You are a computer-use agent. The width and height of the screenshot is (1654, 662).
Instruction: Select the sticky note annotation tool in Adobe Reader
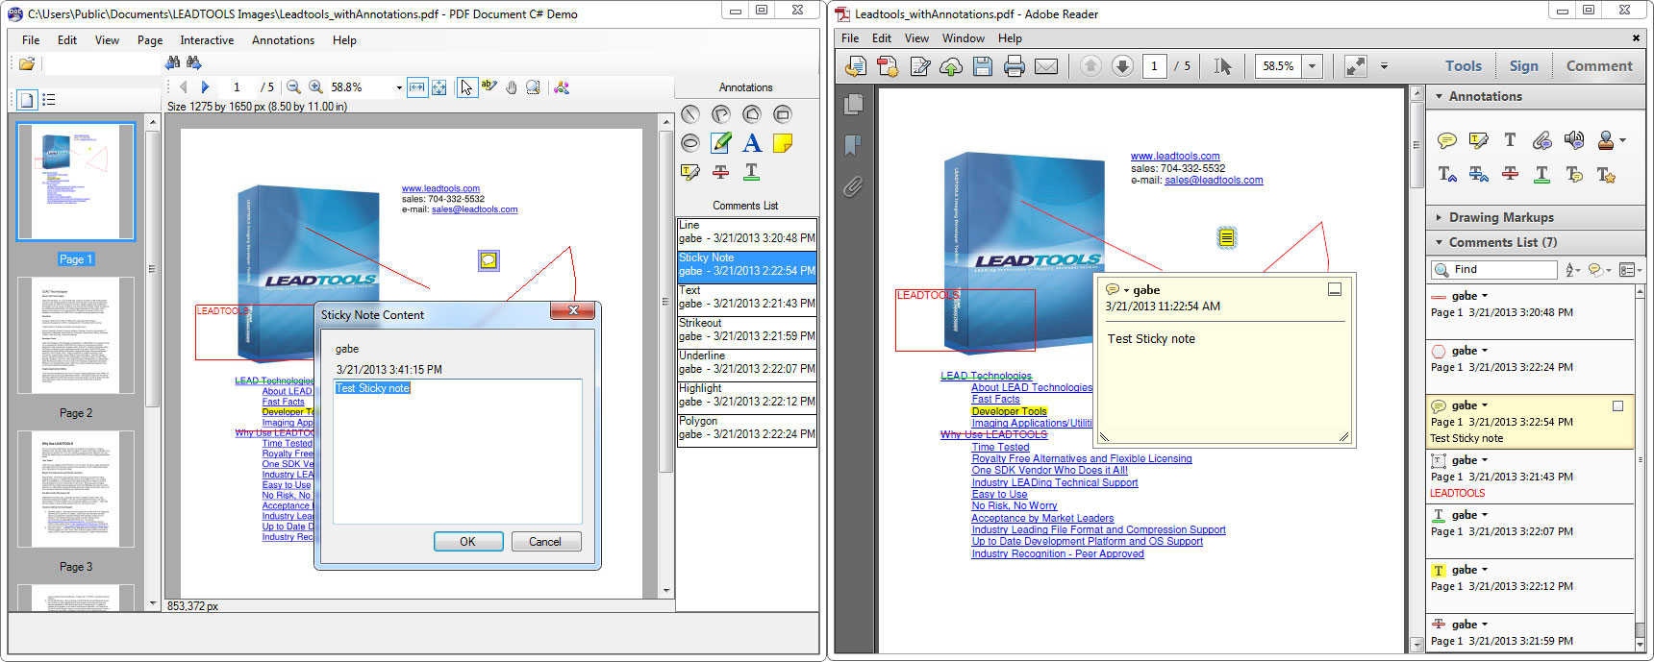(x=1446, y=141)
